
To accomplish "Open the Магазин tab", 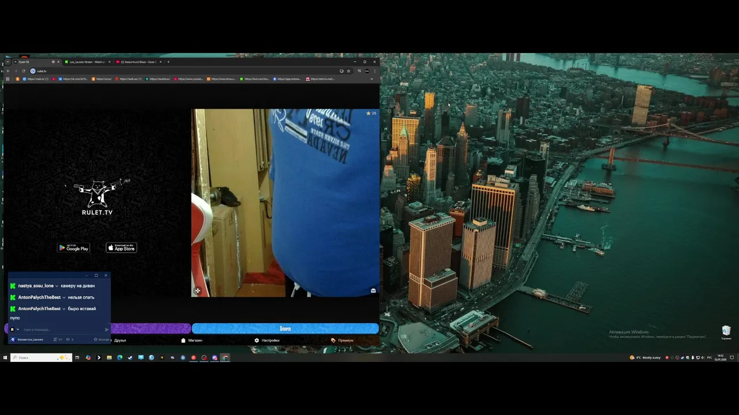I will coord(192,341).
